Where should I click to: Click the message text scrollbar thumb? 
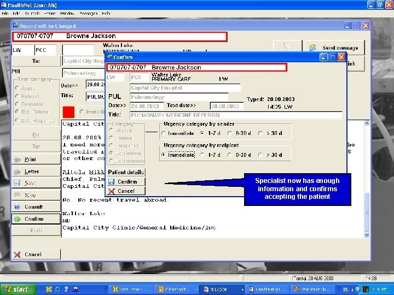[367, 212]
